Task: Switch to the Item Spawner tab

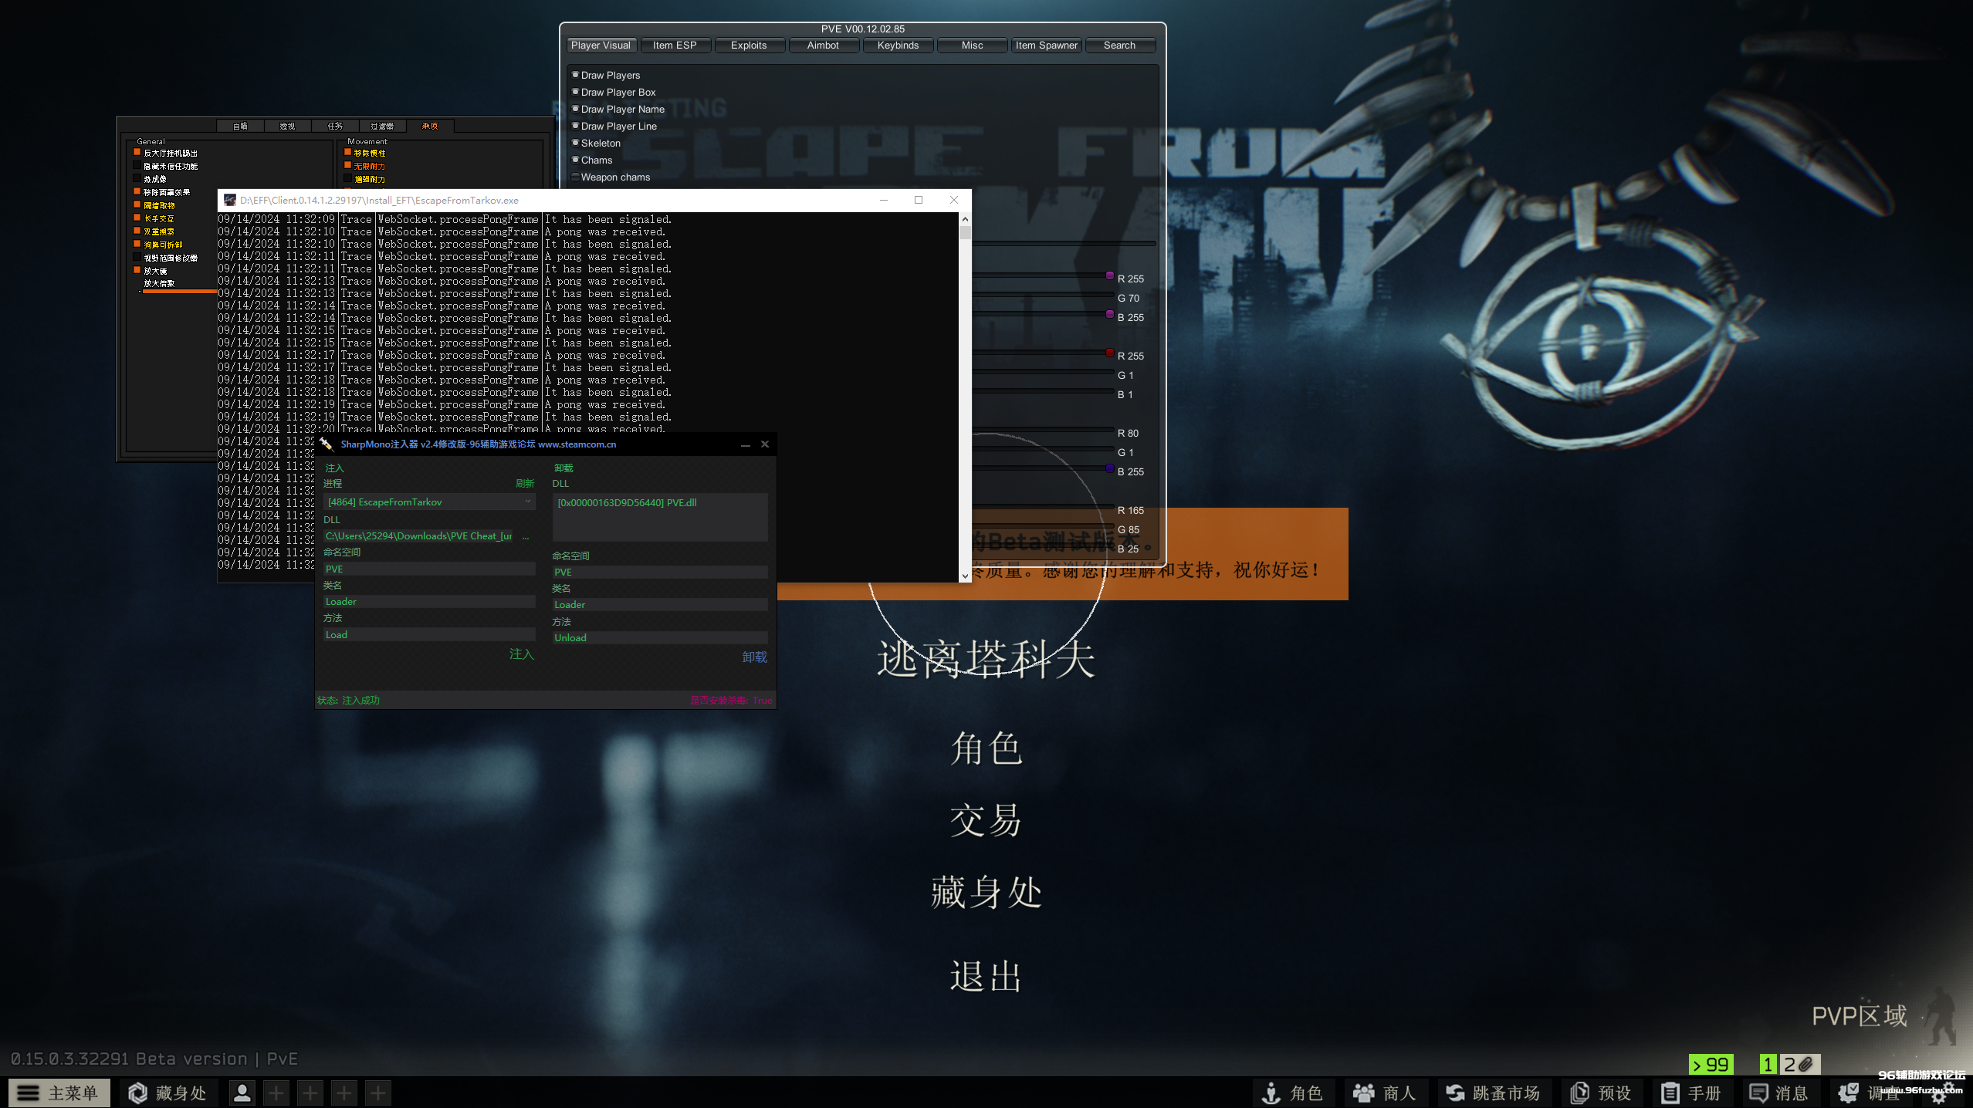Action: 1047,45
